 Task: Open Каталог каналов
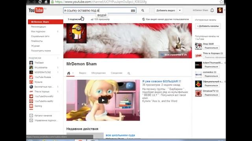coord(43,116)
